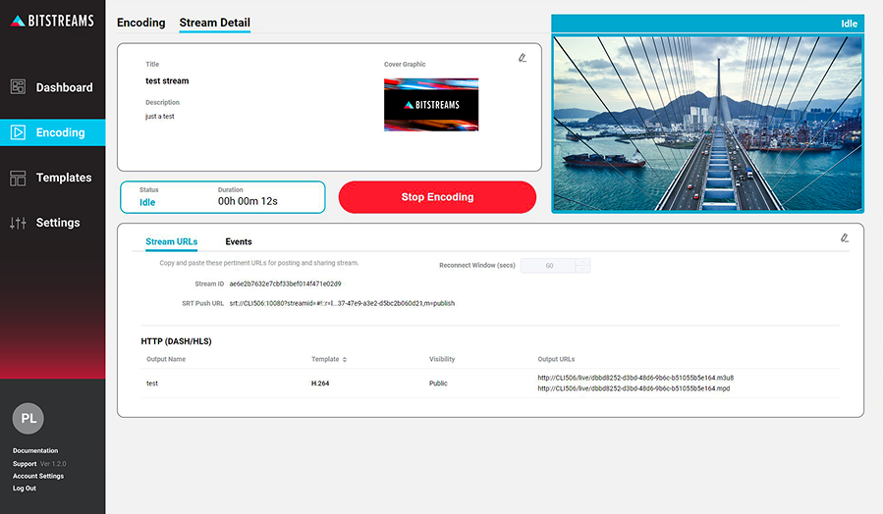Click the Log Out link

pos(25,488)
